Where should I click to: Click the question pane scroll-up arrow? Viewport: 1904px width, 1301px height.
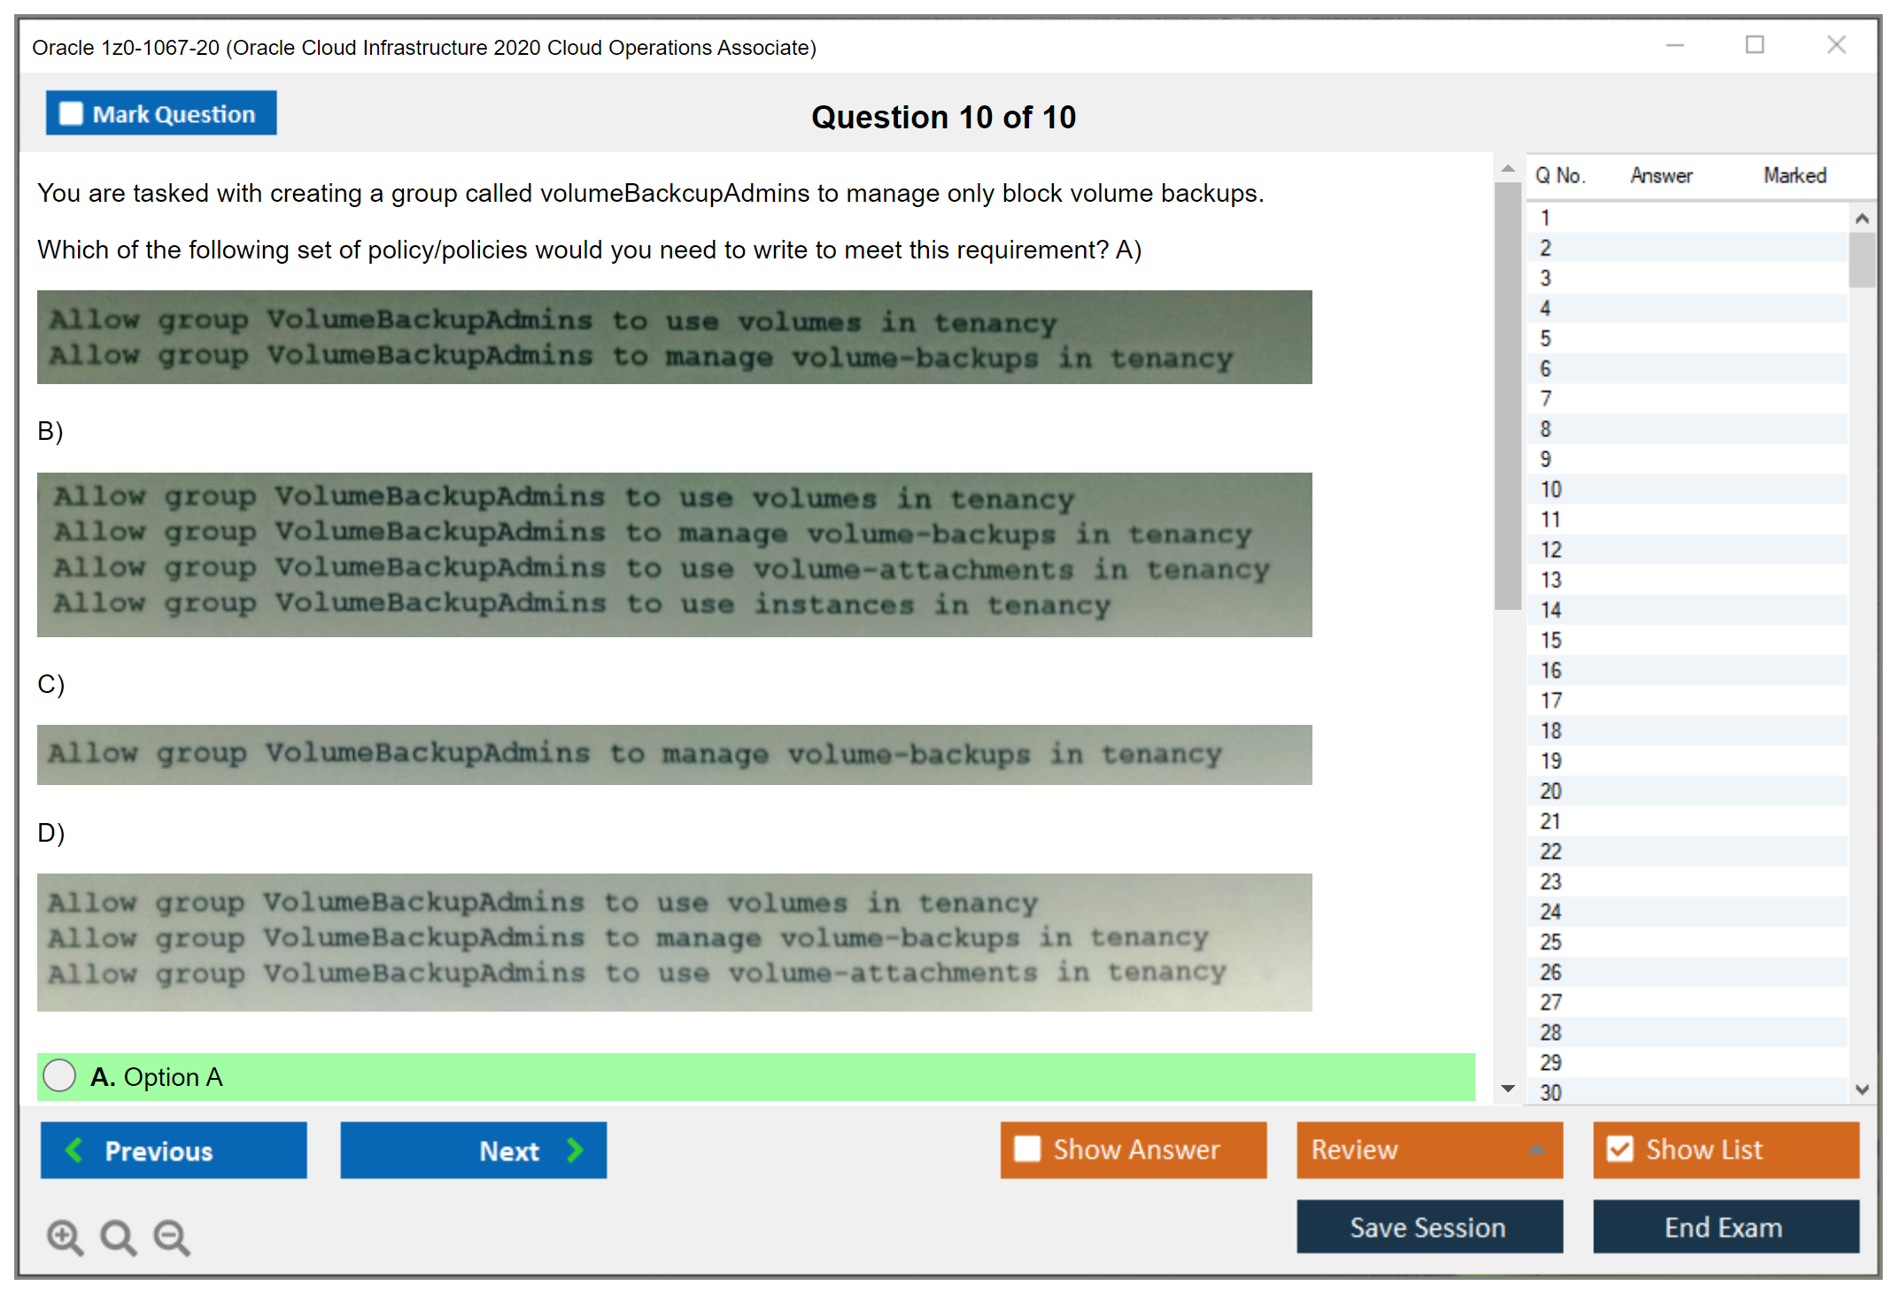1508,169
